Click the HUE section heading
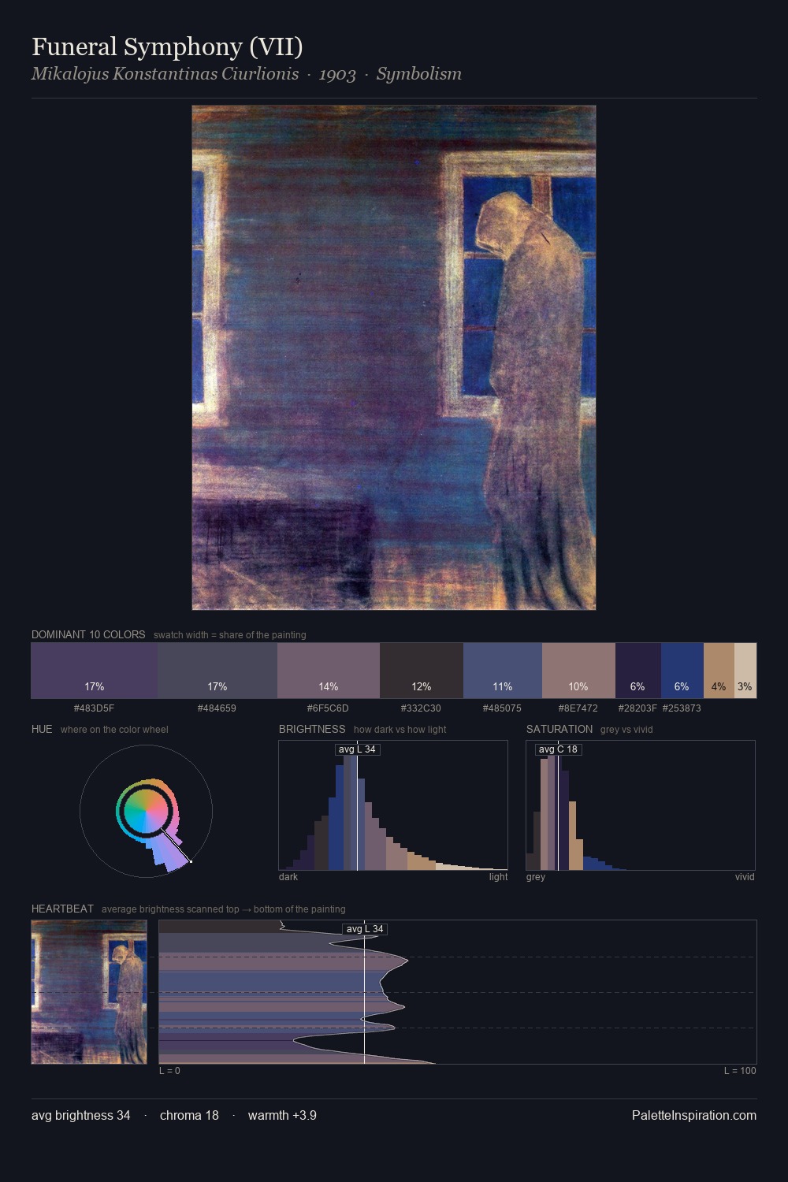 [42, 729]
